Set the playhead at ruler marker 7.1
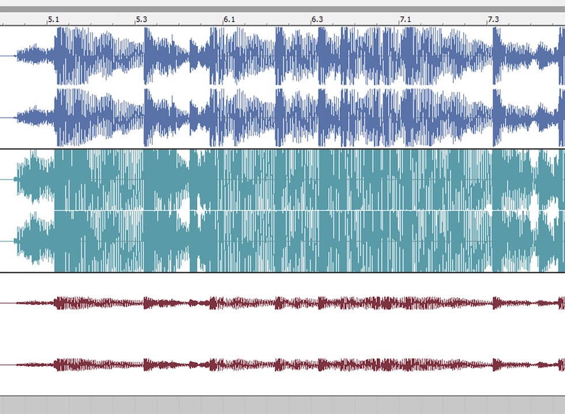This screenshot has height=414, width=565. point(405,19)
